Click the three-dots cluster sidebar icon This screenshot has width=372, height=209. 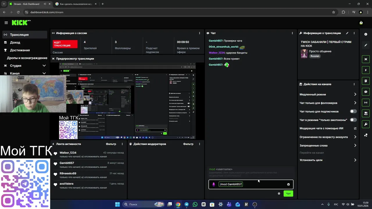click(366, 135)
